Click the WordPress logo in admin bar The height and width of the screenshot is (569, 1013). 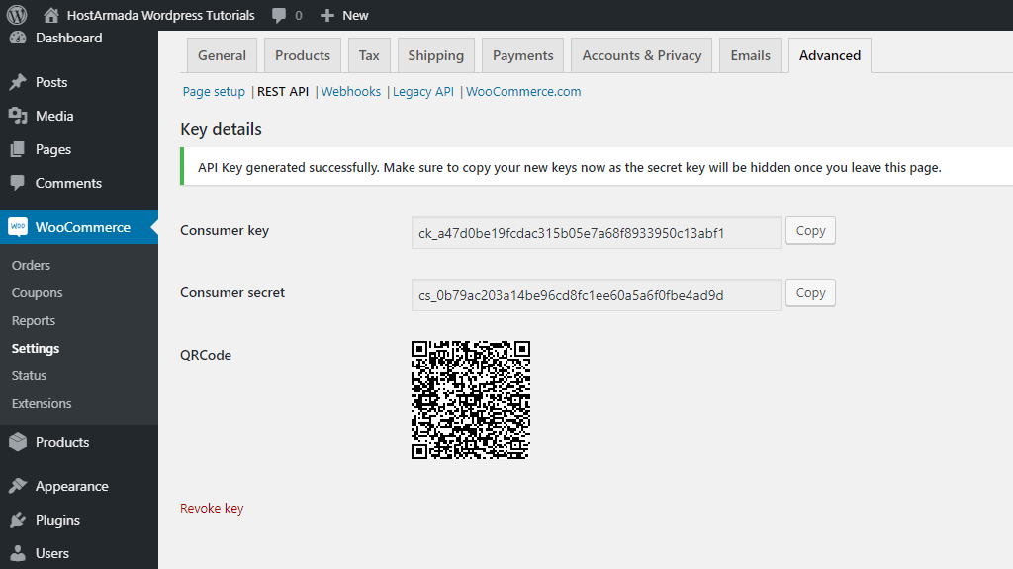coord(14,15)
